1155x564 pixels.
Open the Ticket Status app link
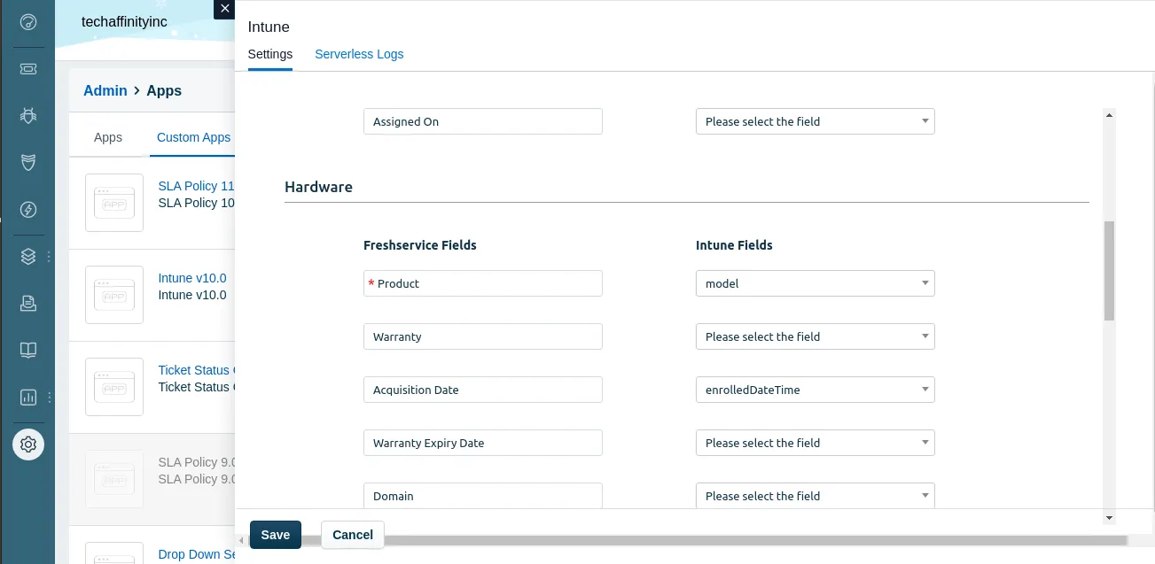[196, 370]
